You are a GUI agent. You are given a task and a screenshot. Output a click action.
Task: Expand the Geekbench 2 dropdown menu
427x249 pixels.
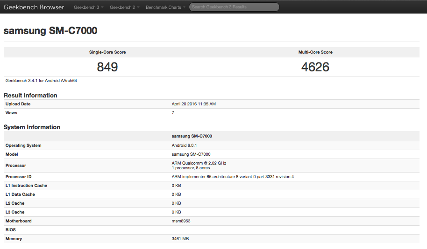[x=124, y=7]
